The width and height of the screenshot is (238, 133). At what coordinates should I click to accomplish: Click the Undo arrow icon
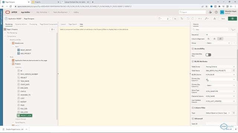pyautogui.click(x=188, y=18)
